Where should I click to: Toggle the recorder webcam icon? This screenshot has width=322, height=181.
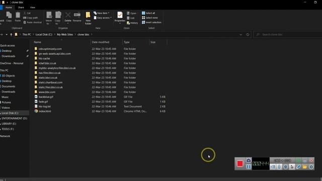[285, 167]
